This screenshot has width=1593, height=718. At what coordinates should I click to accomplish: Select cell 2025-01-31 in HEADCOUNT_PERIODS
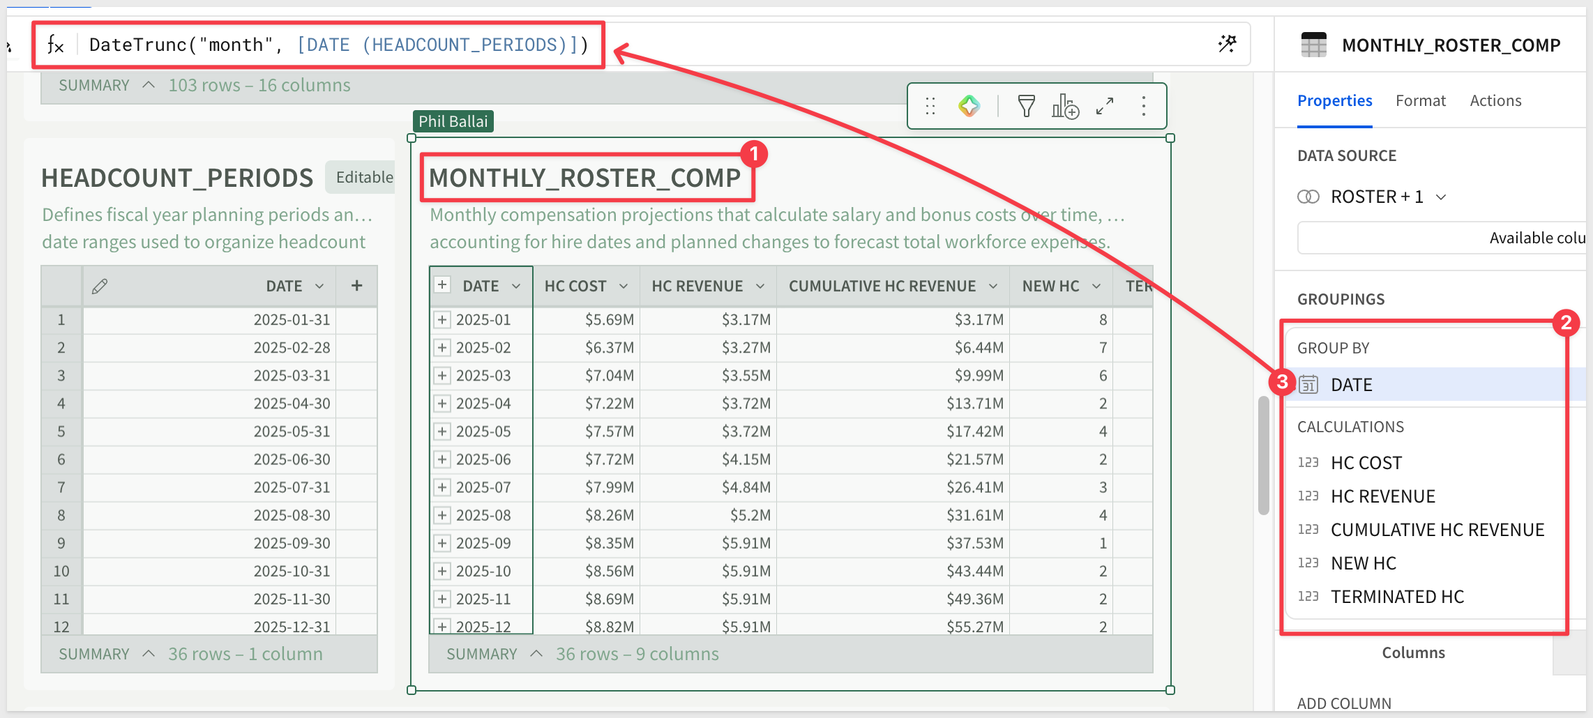pos(209,320)
